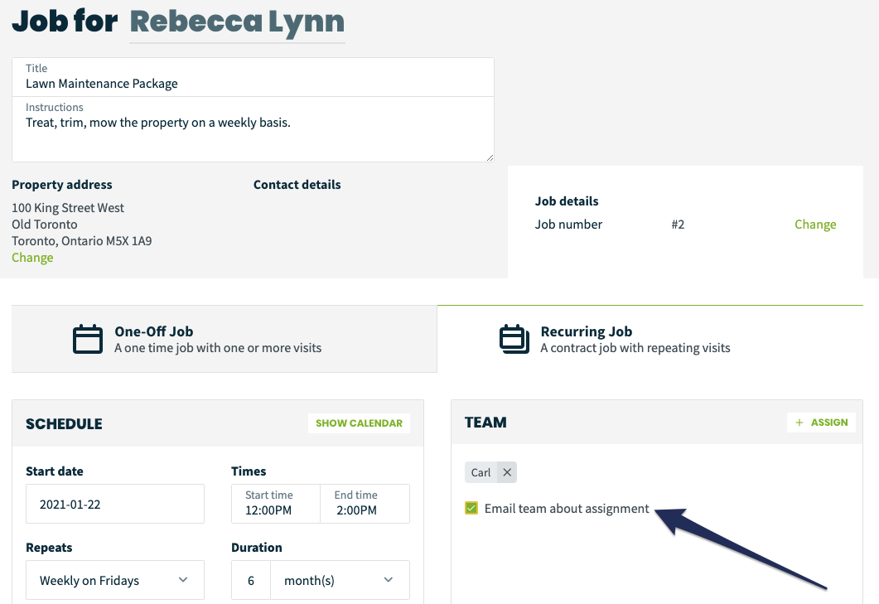The image size is (879, 604).
Task: Toggle the Email team about assignment checkbox
Action: 473,509
